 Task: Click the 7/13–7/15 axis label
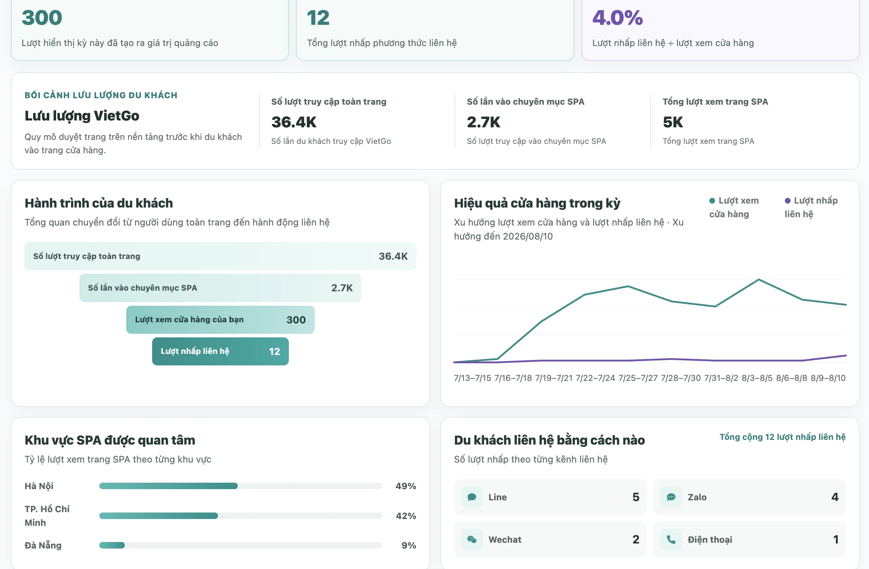(x=473, y=378)
